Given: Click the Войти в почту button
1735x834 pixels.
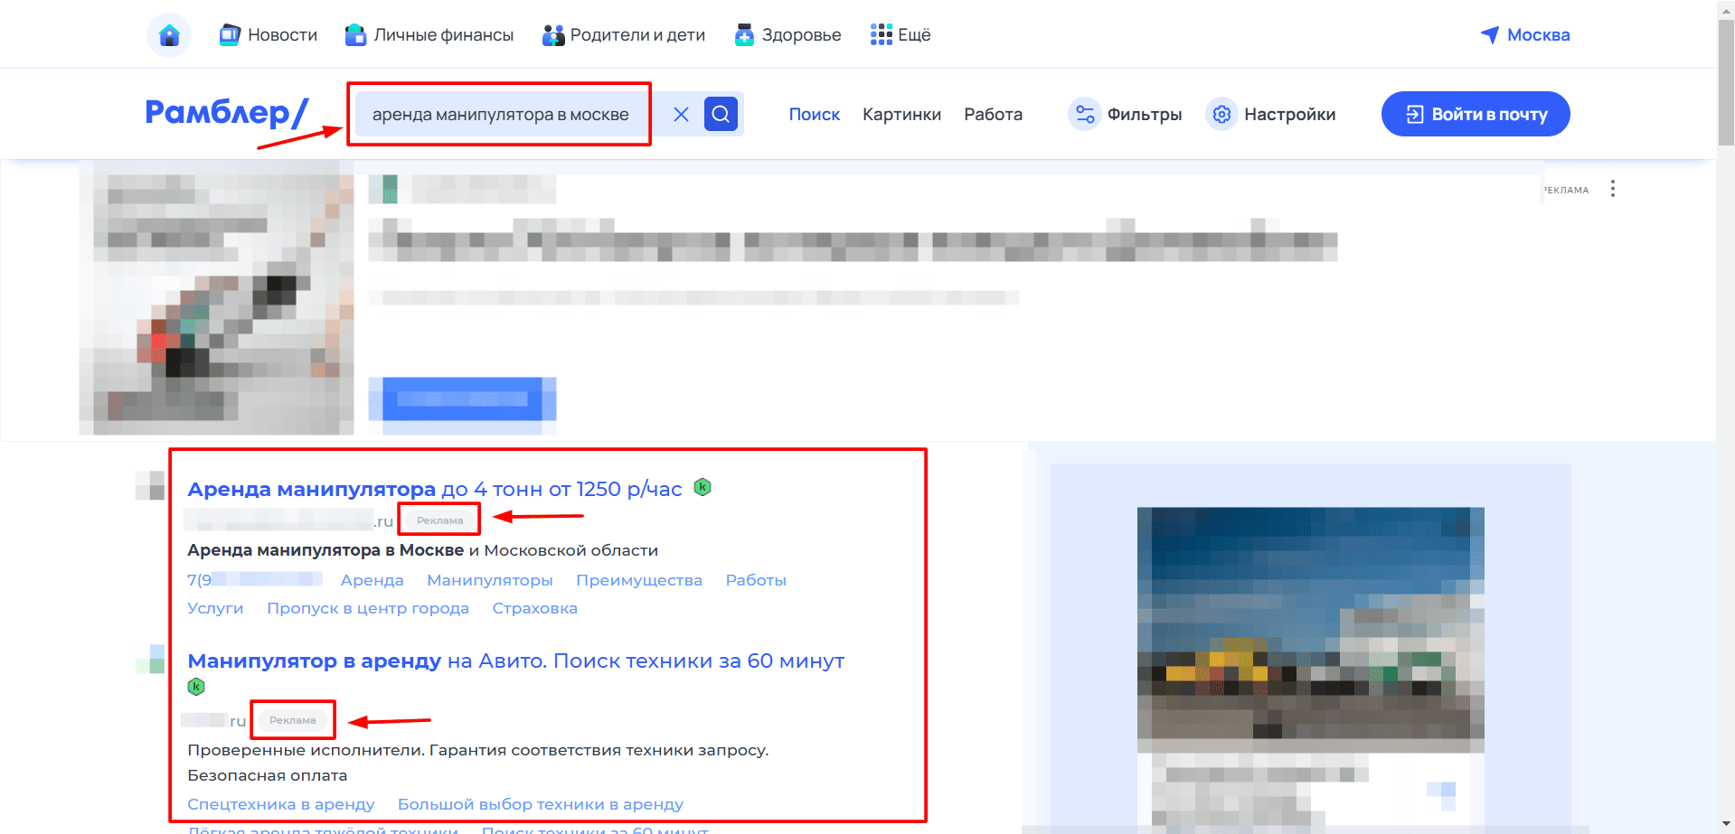Looking at the screenshot, I should 1476,114.
